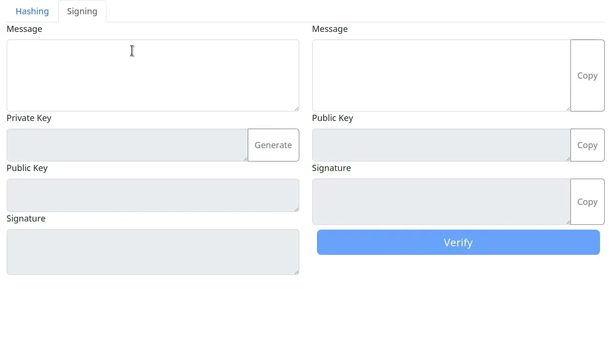The image size is (611, 343).
Task: Click the right Message textarea resize grip
Action: point(569,109)
